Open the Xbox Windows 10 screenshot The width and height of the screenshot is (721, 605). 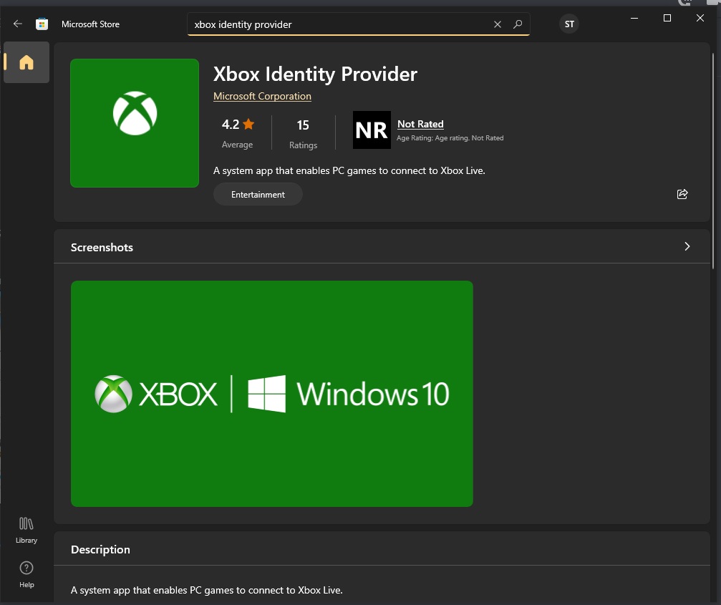[x=272, y=394]
